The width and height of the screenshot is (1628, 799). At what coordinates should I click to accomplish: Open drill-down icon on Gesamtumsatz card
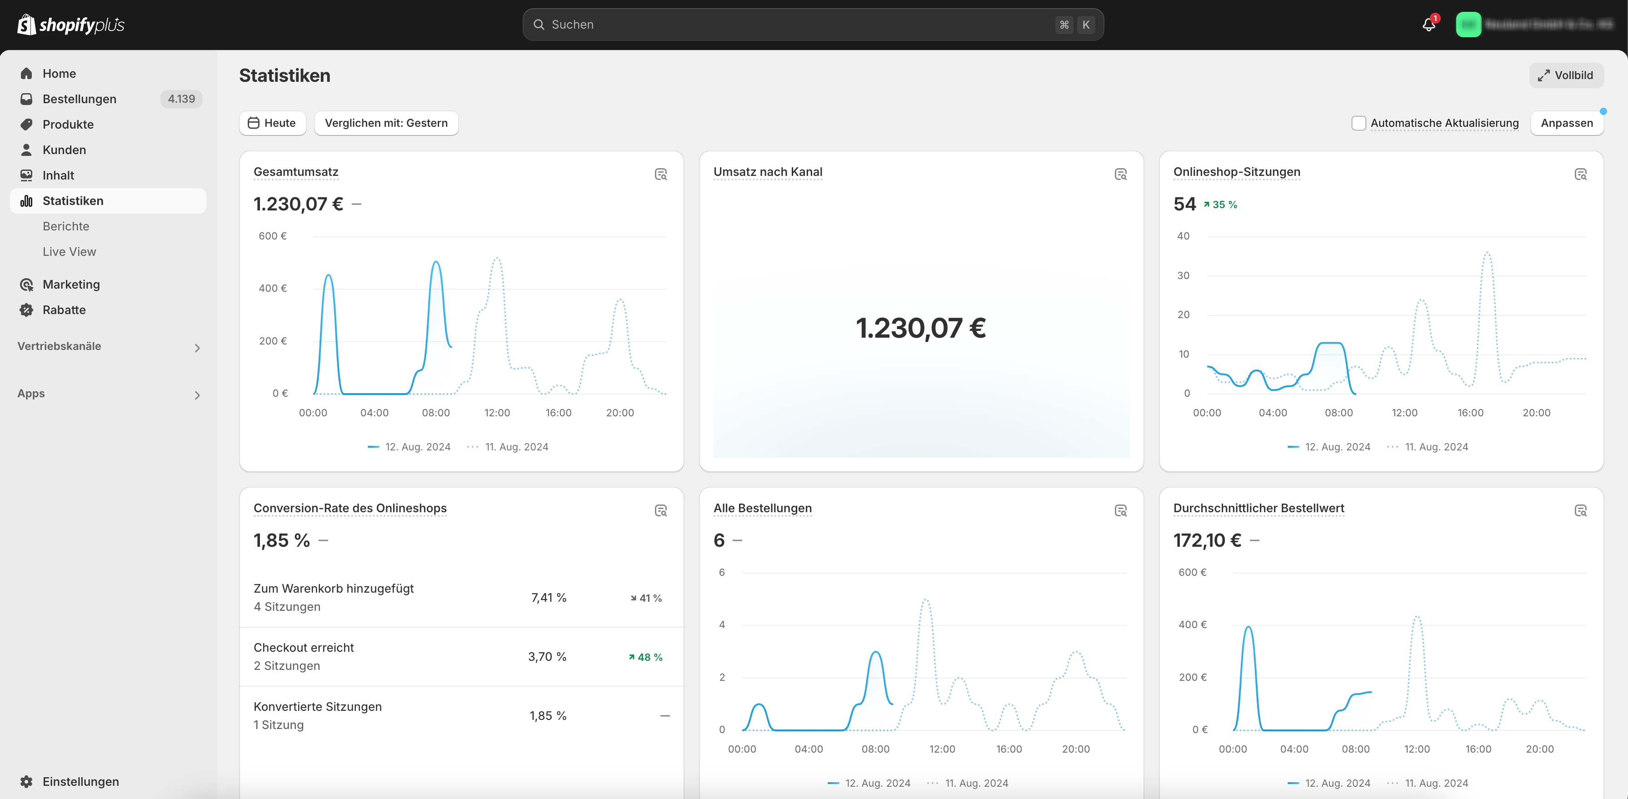[x=661, y=174]
